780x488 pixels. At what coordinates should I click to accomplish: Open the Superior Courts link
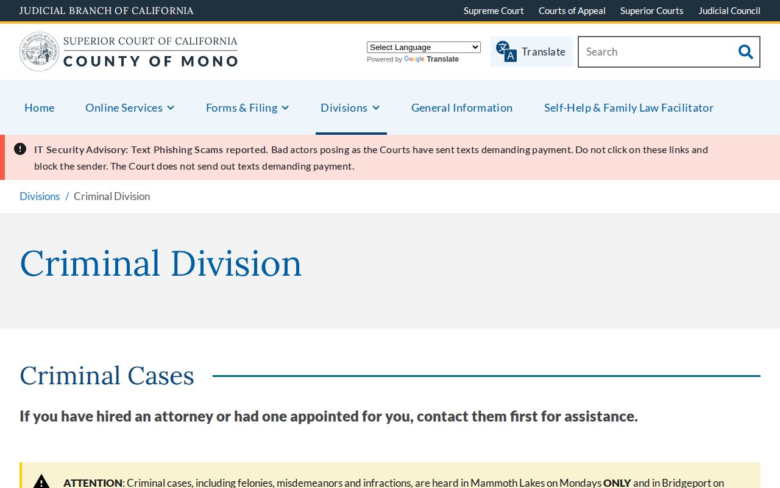(x=652, y=10)
